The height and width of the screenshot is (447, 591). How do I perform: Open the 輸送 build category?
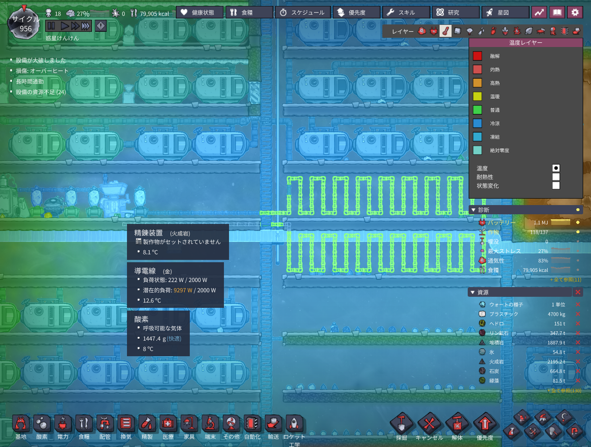(273, 423)
